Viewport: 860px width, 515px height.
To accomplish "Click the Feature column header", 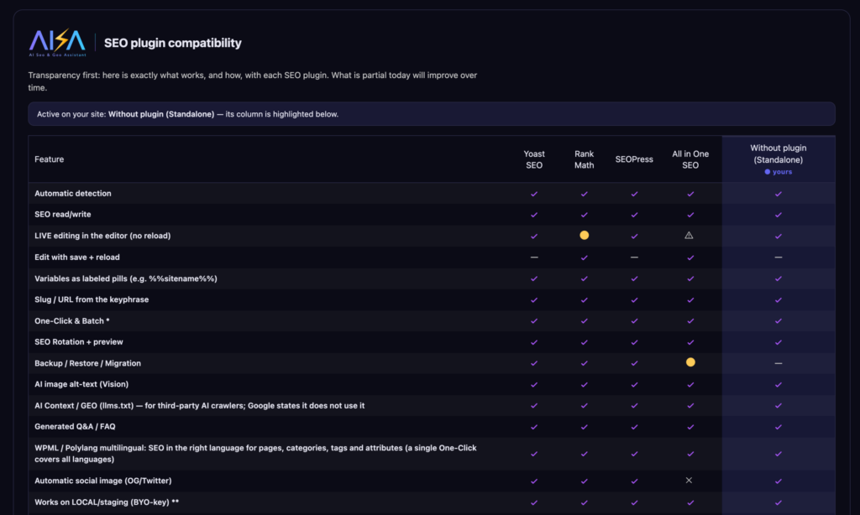I will click(50, 159).
